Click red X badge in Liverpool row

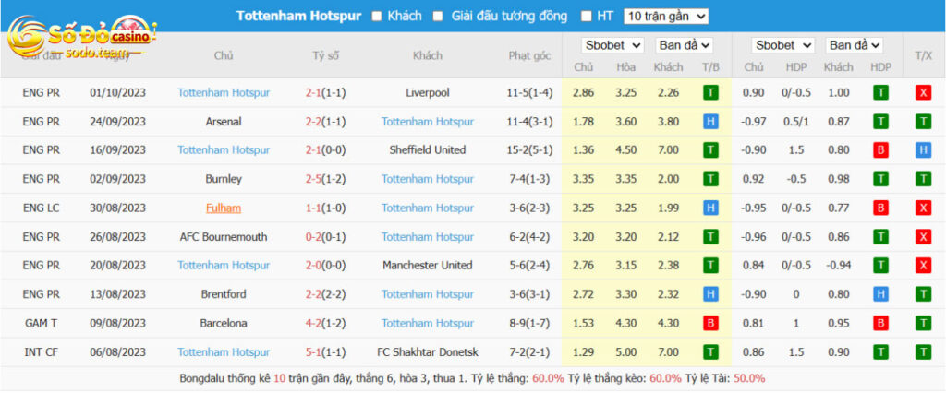pos(923,93)
